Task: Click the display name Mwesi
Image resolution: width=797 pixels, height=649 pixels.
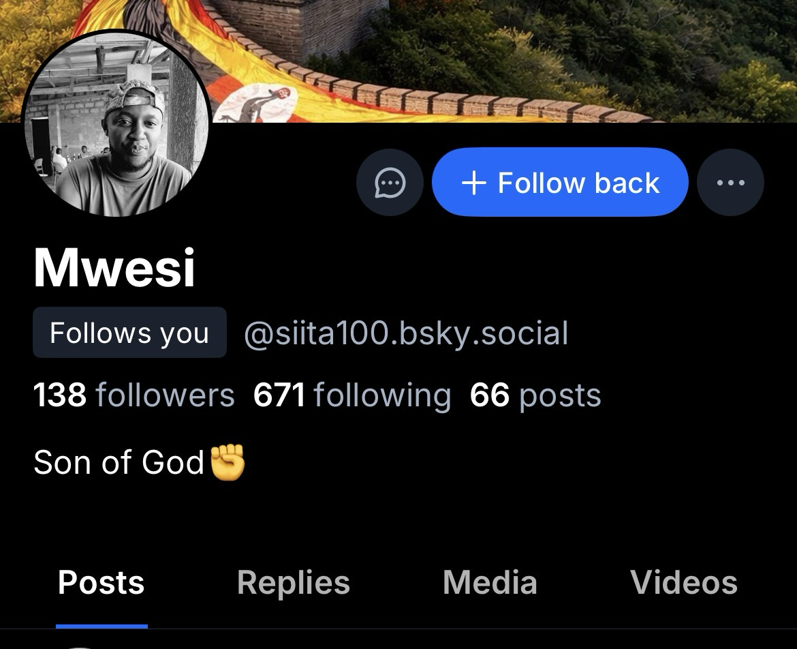Action: click(114, 268)
